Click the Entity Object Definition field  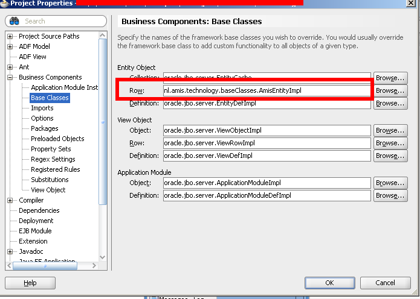point(267,103)
